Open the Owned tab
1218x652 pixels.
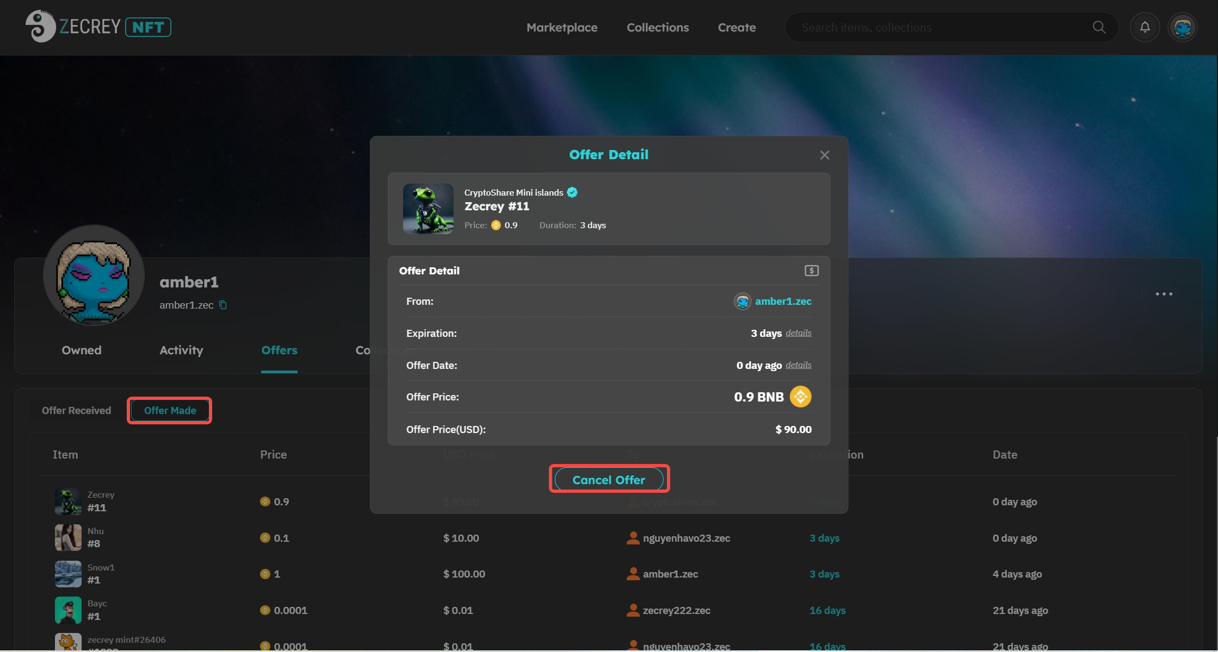(82, 350)
